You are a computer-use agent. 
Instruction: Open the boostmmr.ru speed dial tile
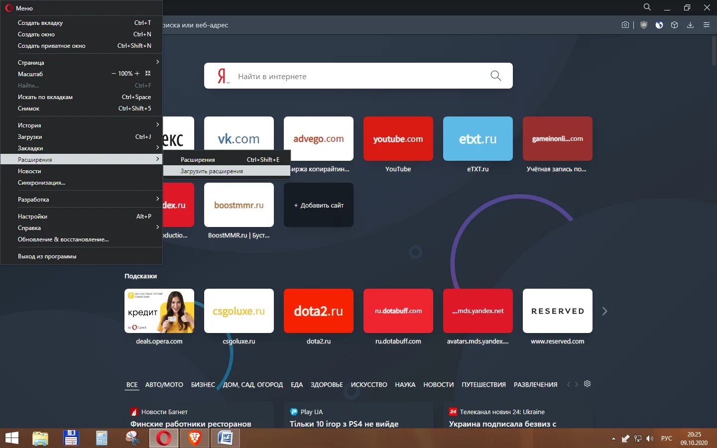coord(239,205)
